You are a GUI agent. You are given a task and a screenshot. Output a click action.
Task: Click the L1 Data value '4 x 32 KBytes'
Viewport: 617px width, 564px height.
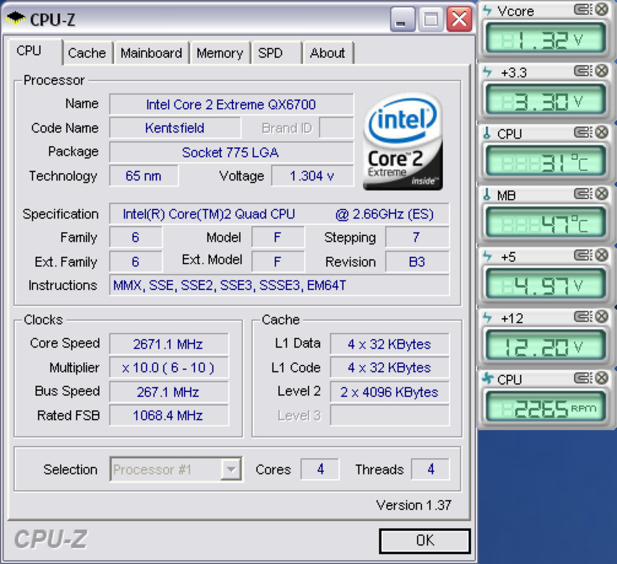(390, 344)
